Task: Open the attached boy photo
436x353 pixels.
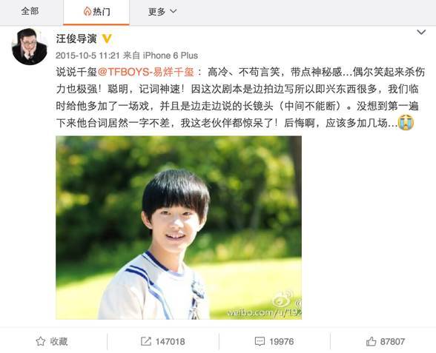Action: tap(179, 228)
